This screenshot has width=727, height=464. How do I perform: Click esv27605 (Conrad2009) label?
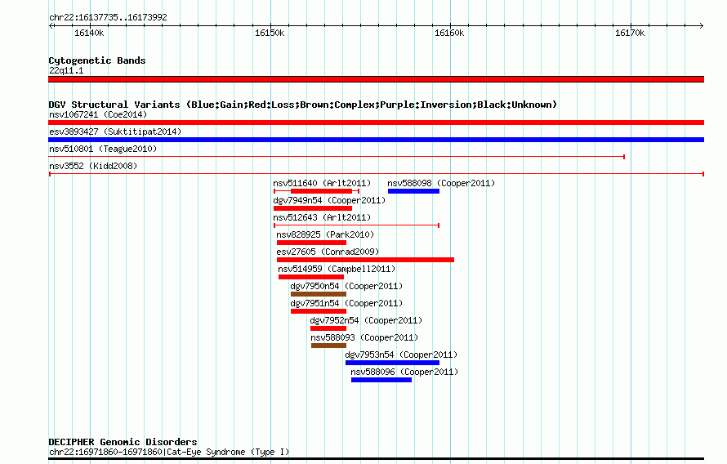(328, 252)
